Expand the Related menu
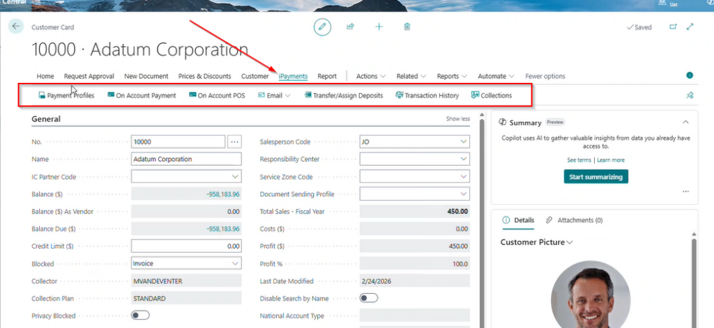This screenshot has height=328, width=714. 411,77
